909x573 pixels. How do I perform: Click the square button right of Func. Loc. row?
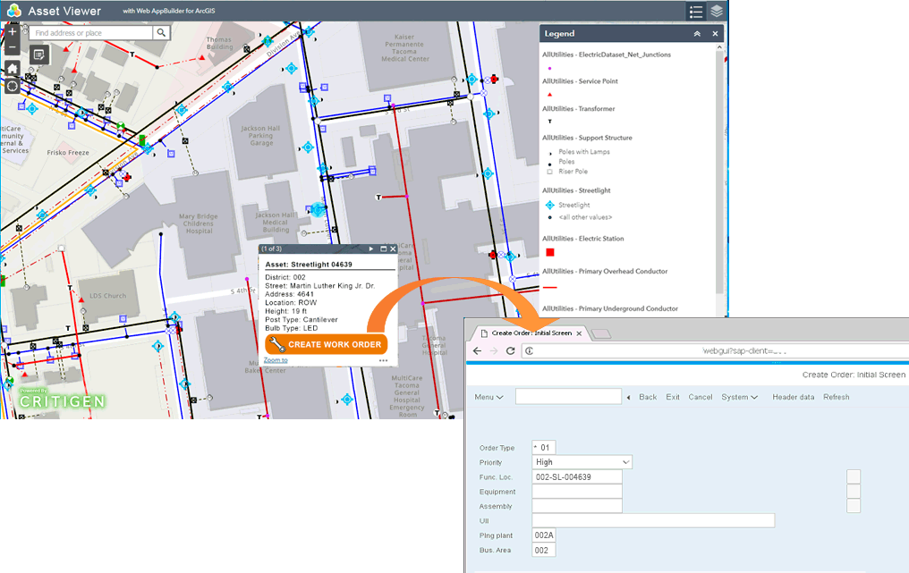854,476
